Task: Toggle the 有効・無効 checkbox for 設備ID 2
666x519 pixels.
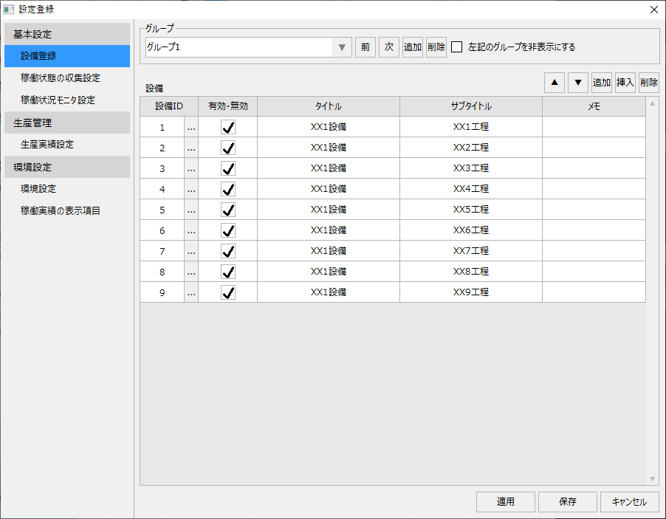Action: (x=228, y=147)
